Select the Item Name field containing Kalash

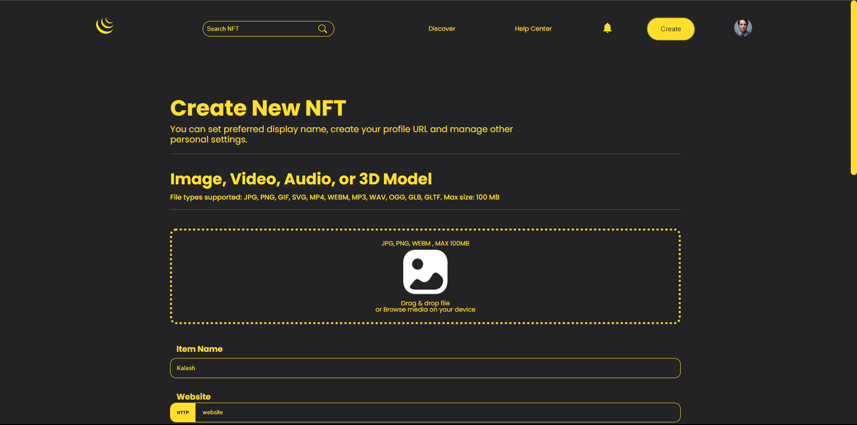tap(425, 368)
